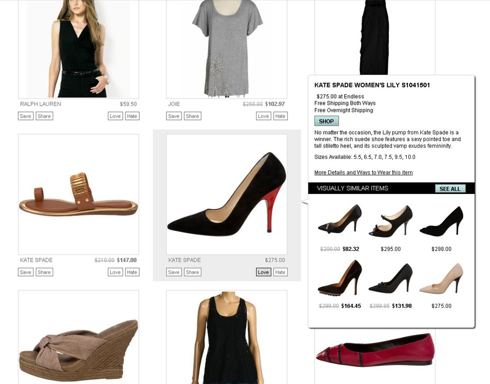Hate the Kate Spade black pump
The image size is (490, 384).
(x=280, y=272)
